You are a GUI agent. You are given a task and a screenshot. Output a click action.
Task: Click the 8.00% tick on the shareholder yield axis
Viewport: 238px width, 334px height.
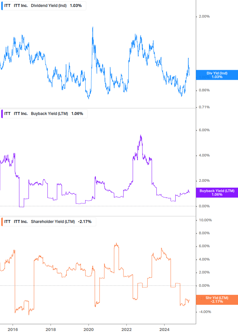[204, 233]
